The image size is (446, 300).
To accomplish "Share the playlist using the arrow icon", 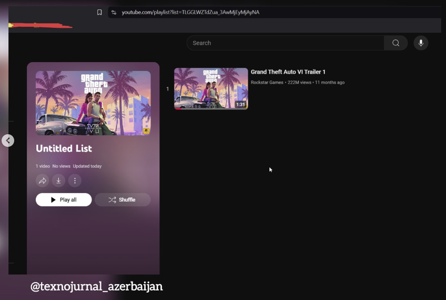I will pyautogui.click(x=43, y=181).
